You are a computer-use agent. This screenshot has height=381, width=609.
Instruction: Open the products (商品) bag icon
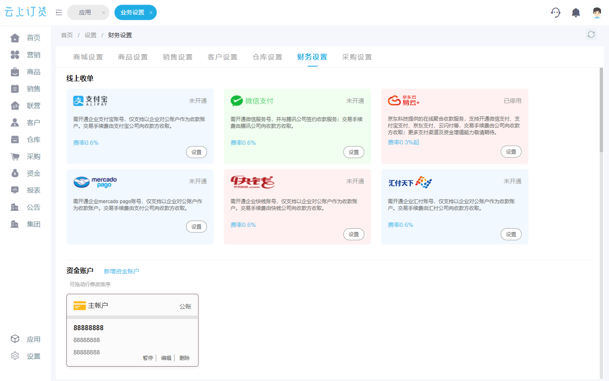[x=15, y=72]
